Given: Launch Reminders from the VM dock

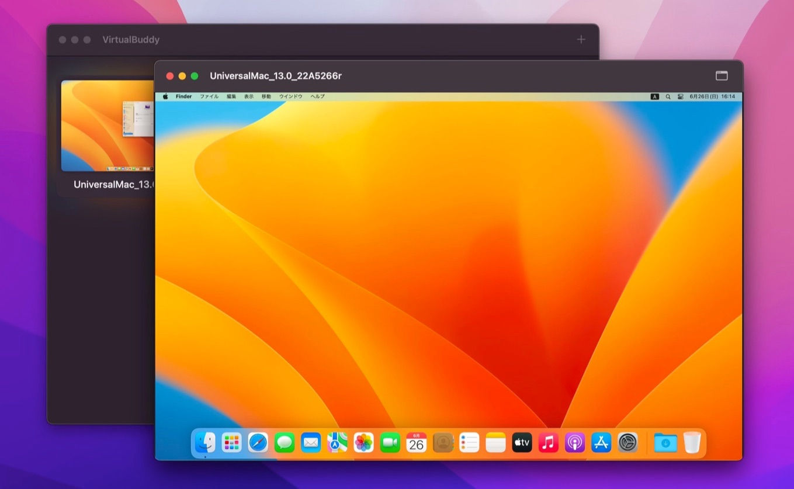Looking at the screenshot, I should [x=469, y=443].
